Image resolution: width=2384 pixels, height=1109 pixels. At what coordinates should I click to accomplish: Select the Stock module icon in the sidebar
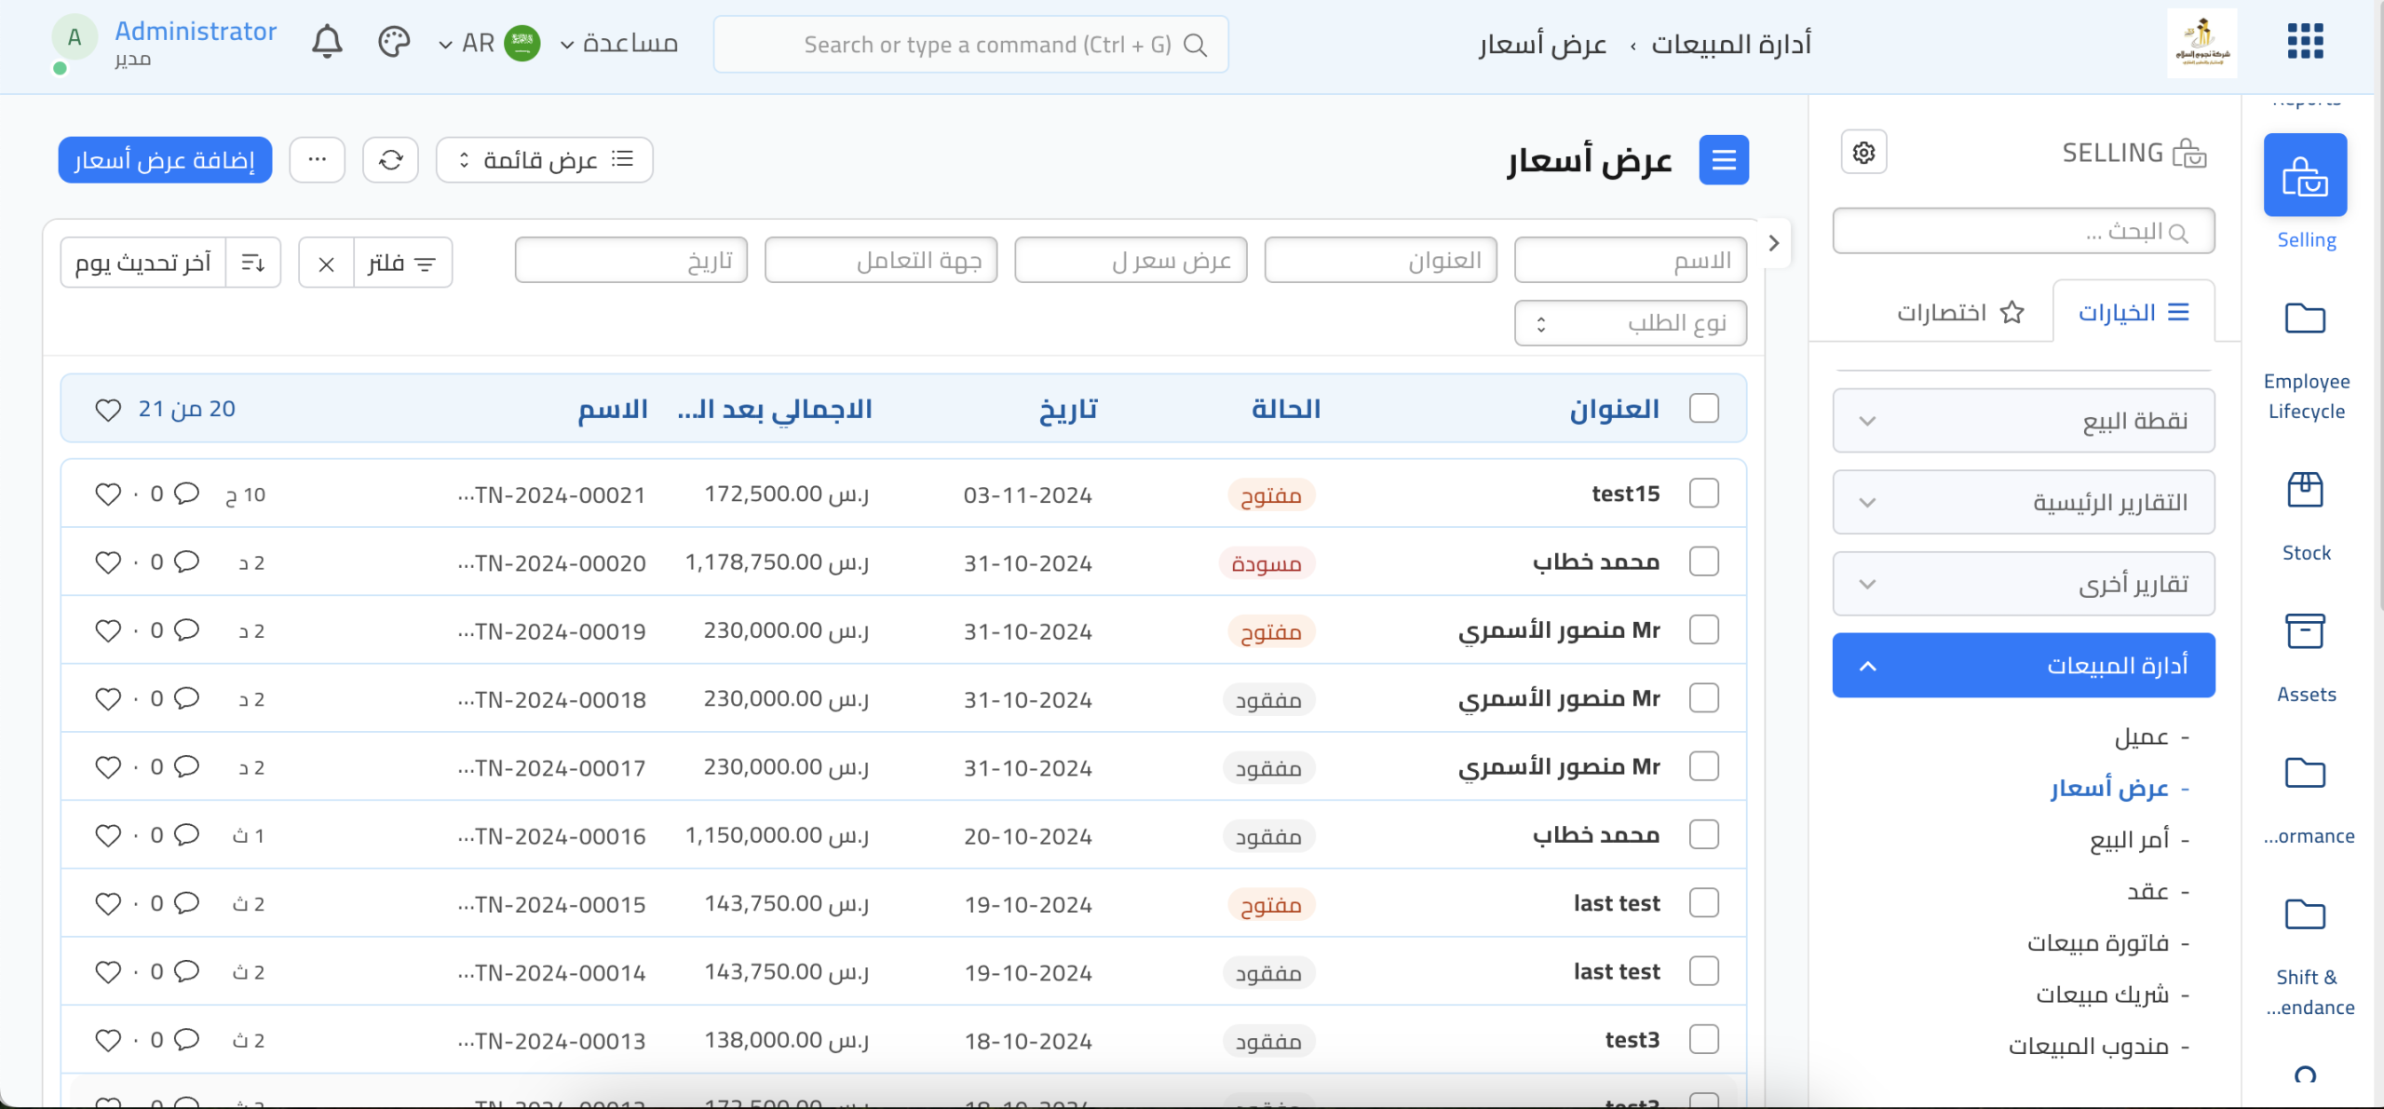tap(2305, 491)
